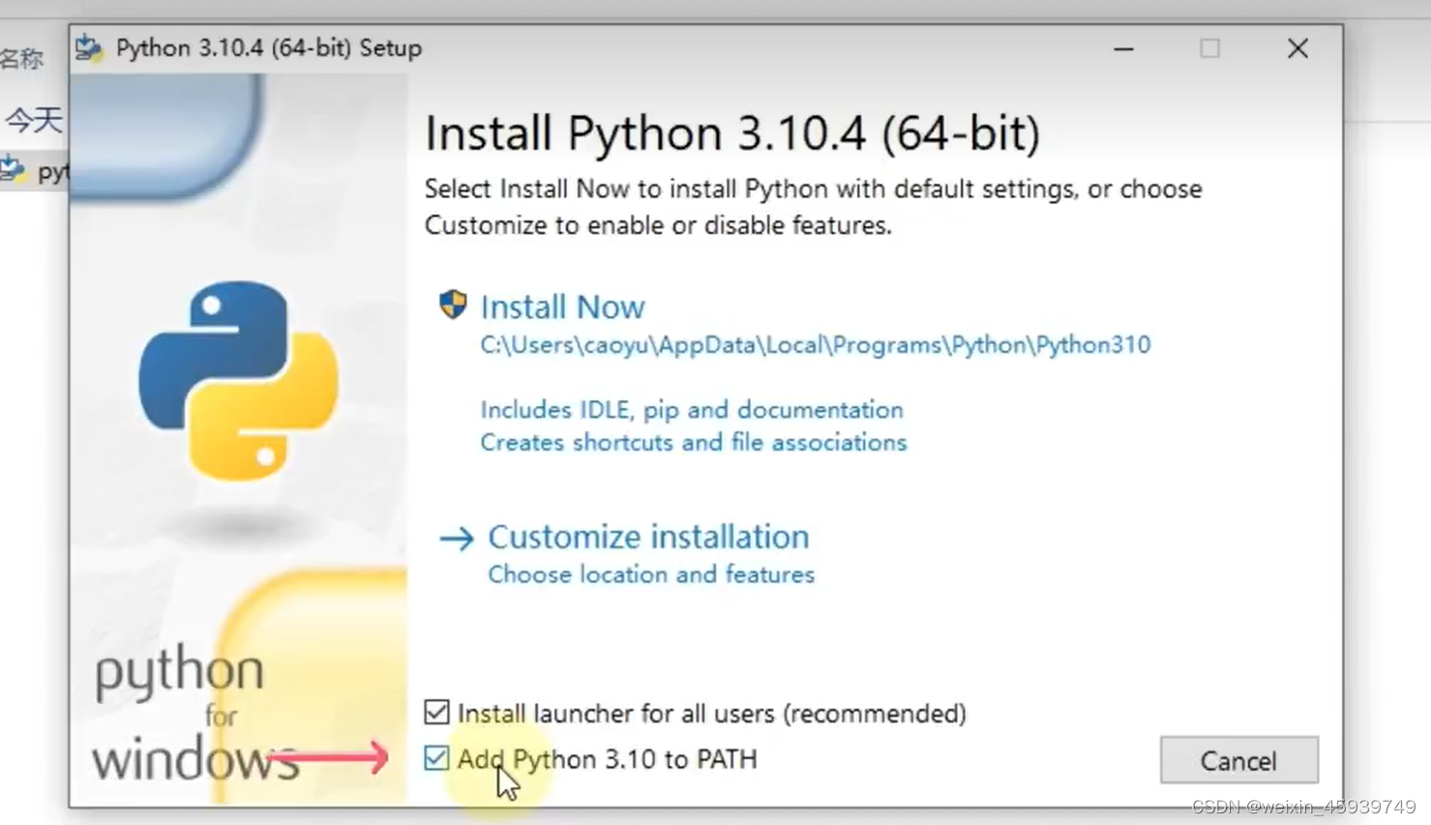This screenshot has width=1431, height=825.
Task: Click 'Choose location and features' text
Action: pos(651,575)
